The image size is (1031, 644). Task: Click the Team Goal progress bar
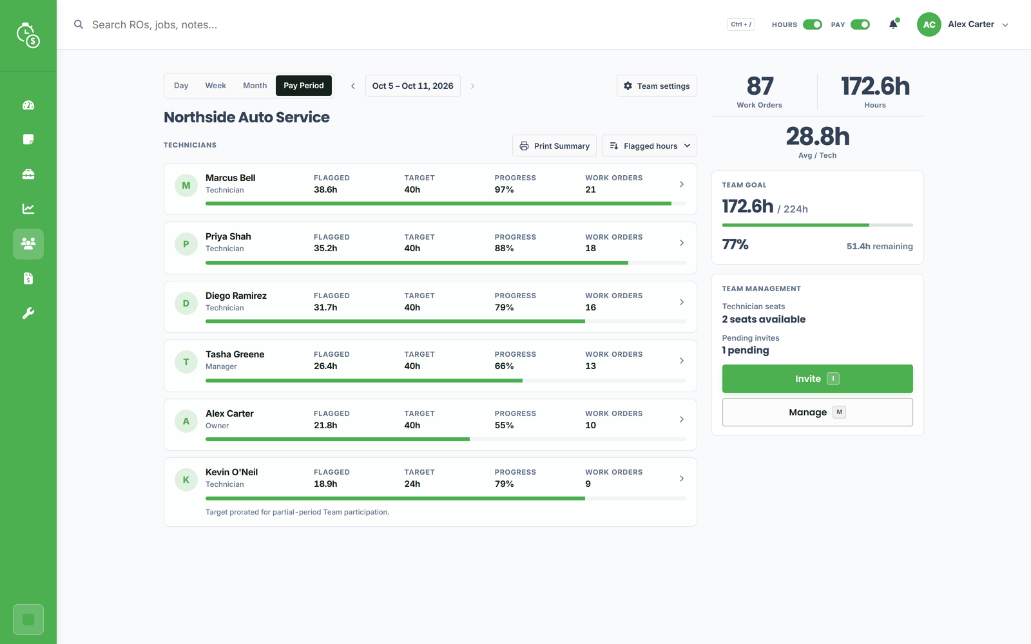coord(817,225)
